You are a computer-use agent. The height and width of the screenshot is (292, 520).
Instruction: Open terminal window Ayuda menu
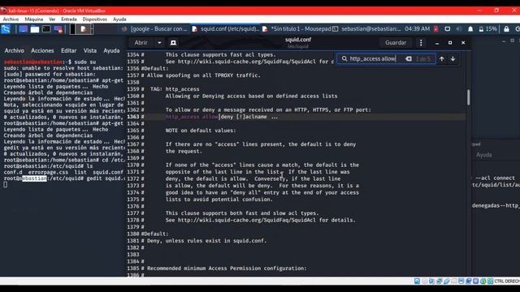111,50
